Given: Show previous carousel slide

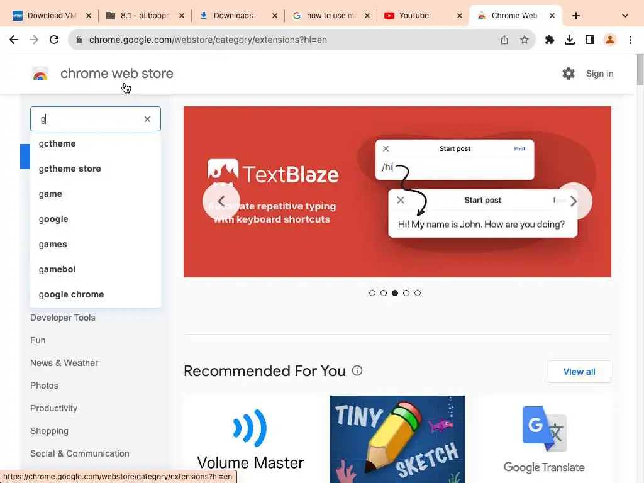Looking at the screenshot, I should coord(221,201).
